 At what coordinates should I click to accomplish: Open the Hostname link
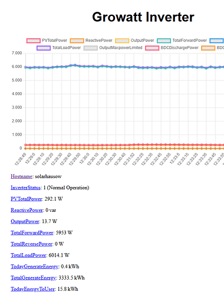coord(21,176)
